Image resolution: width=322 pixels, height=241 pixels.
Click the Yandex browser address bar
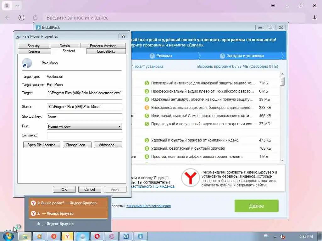click(174, 18)
